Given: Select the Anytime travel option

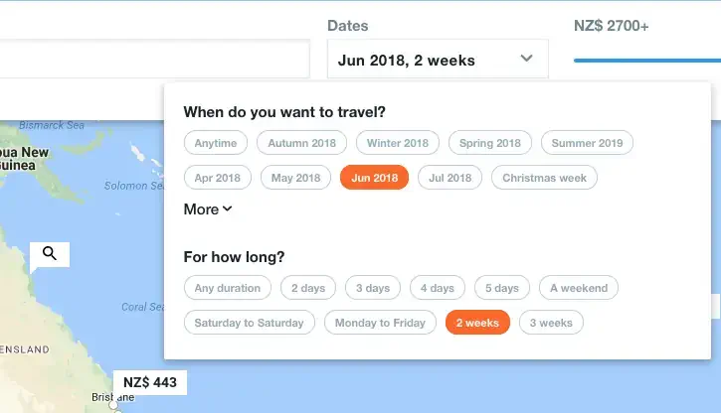Looking at the screenshot, I should (x=216, y=143).
